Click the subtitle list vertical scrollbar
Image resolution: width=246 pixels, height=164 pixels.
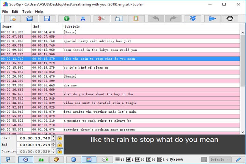tap(243, 82)
